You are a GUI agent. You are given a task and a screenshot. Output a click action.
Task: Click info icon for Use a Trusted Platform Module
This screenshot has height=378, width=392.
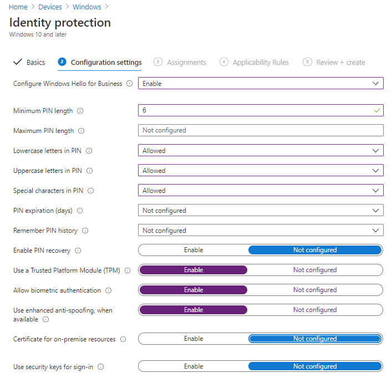pos(128,270)
